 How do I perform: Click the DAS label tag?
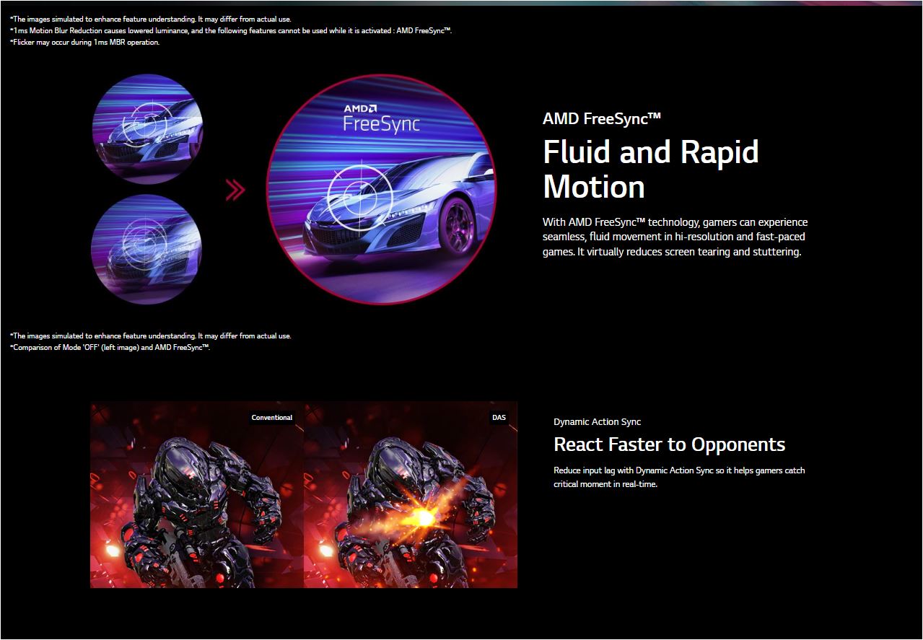point(499,418)
